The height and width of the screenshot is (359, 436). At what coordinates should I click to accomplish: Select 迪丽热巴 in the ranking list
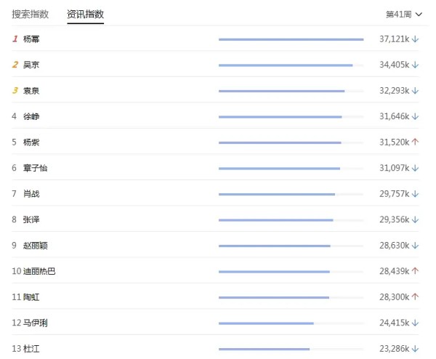(x=39, y=271)
